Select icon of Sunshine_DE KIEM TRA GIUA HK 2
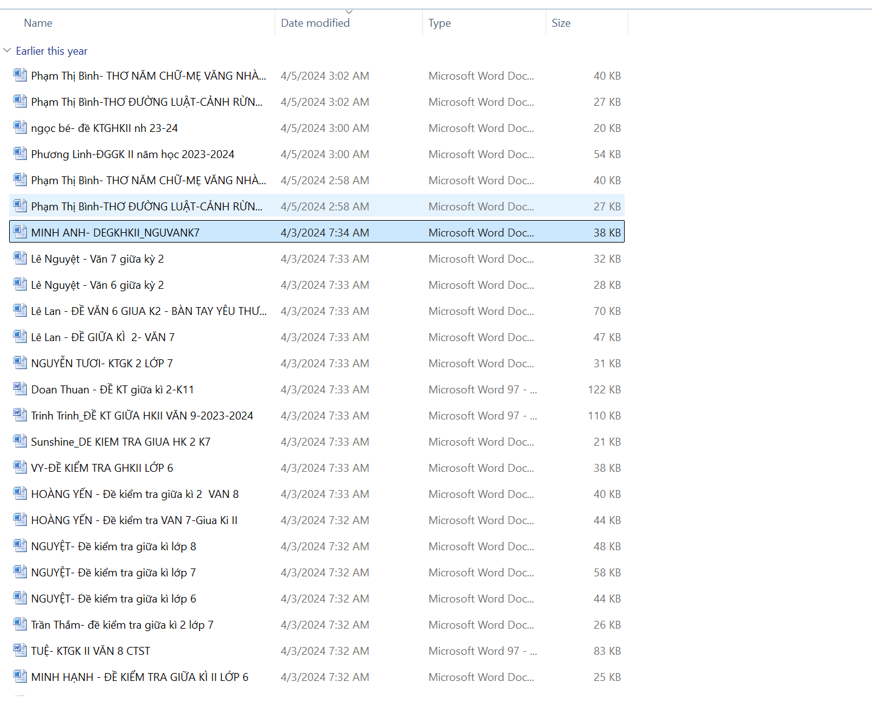Viewport: 872px width, 701px height. pos(20,441)
